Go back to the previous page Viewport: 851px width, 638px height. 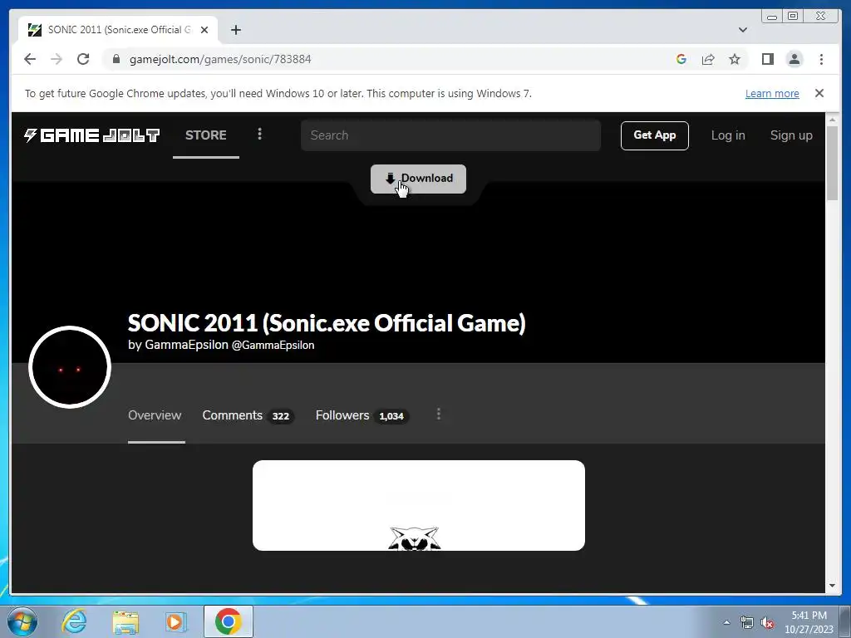point(30,59)
